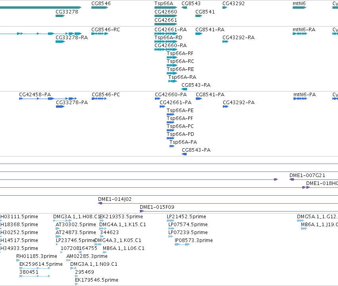This screenshot has width=338, height=286.
Task: Click the Tsp66A-RC transcript
Action: (x=172, y=65)
